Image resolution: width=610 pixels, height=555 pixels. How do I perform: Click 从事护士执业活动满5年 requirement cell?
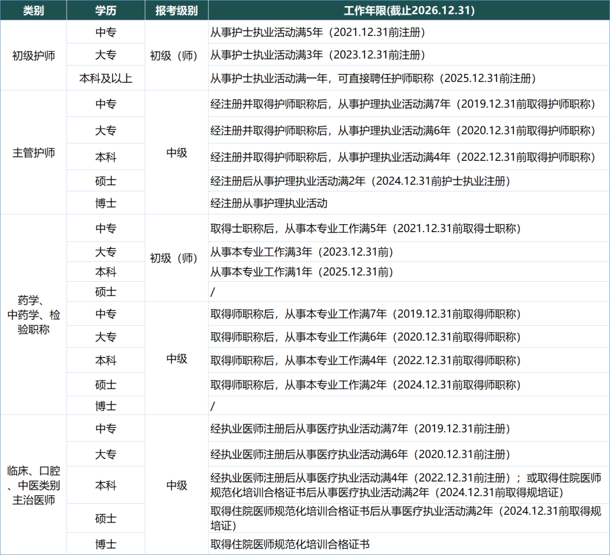click(x=409, y=32)
